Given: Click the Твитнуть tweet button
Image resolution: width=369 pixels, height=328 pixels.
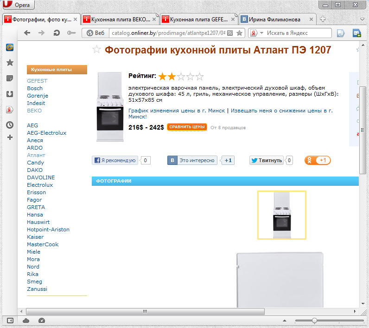Looking at the screenshot, I should 267,160.
